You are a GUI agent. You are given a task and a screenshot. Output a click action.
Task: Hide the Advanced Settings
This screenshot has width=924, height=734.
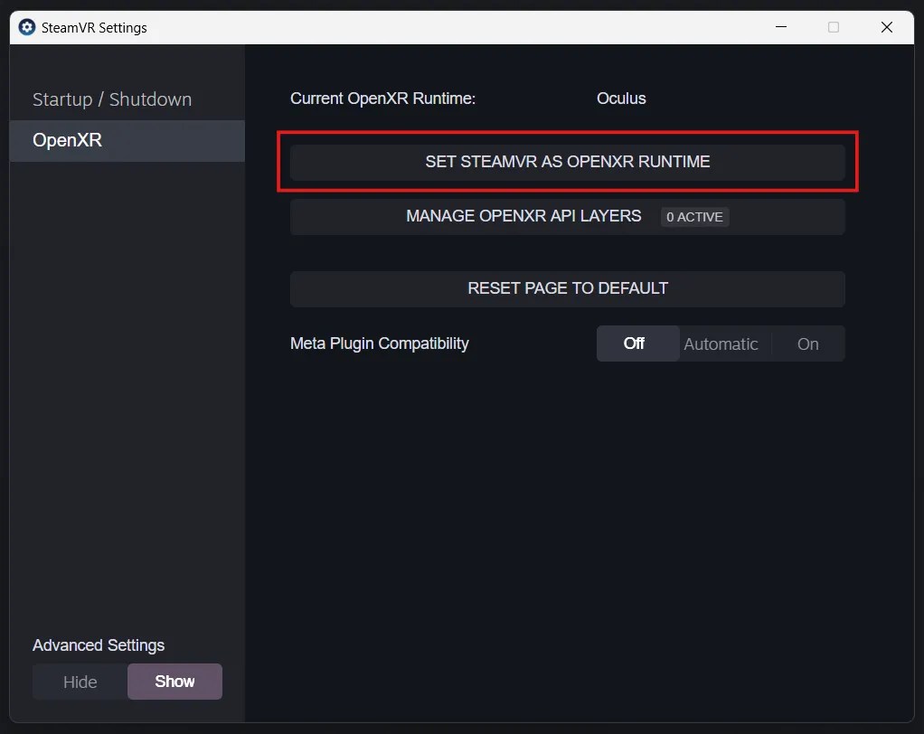tap(80, 682)
